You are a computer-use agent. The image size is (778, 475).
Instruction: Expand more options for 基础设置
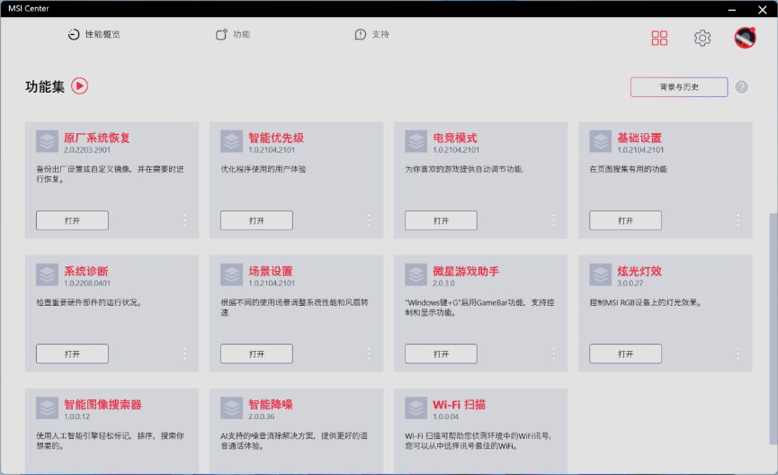738,220
